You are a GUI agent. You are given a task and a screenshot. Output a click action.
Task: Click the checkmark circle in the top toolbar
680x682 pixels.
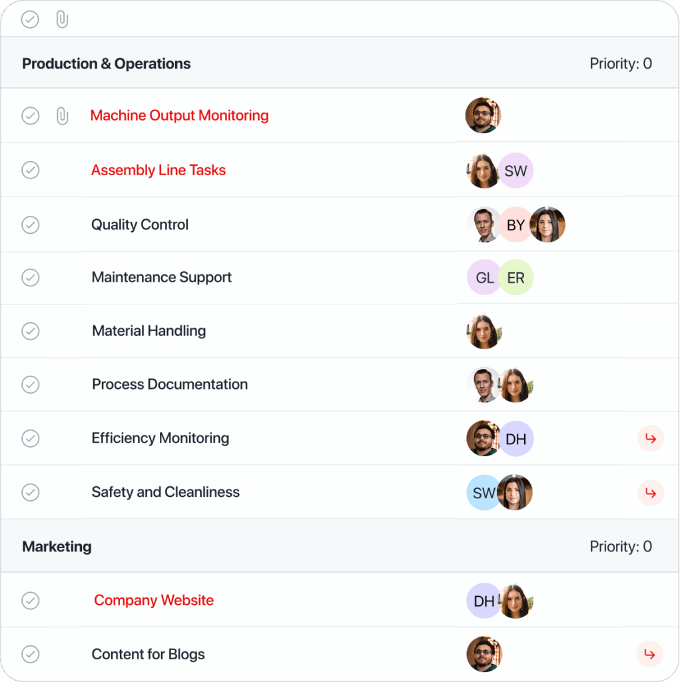coord(30,19)
